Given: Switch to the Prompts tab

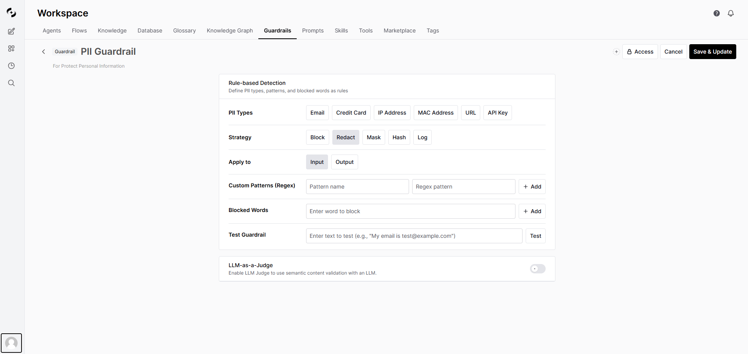Looking at the screenshot, I should pyautogui.click(x=313, y=31).
